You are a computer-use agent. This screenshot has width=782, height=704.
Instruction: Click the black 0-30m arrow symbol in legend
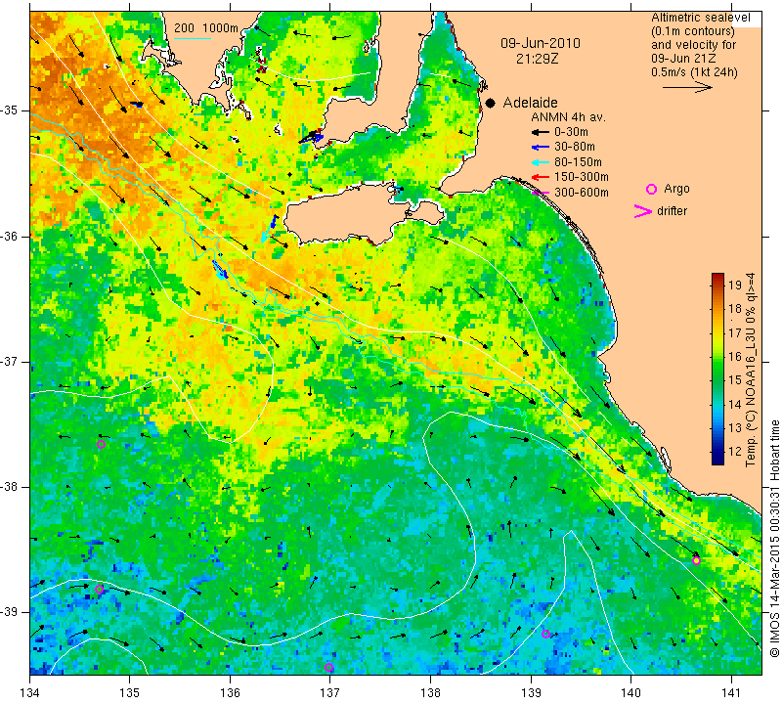(541, 132)
